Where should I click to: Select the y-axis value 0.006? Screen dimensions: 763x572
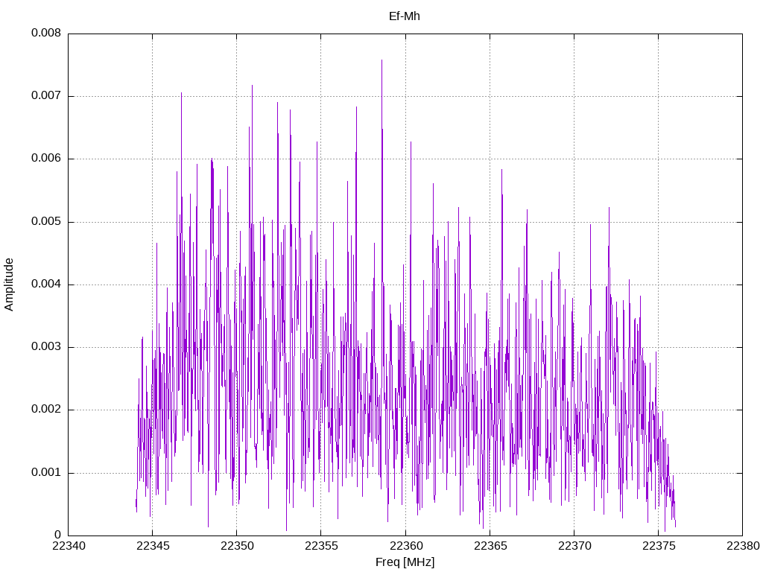46,159
